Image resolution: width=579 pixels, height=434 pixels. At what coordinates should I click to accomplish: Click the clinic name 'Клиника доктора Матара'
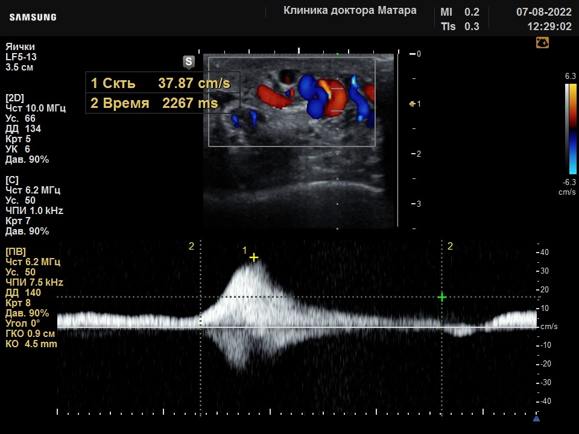[x=350, y=11]
